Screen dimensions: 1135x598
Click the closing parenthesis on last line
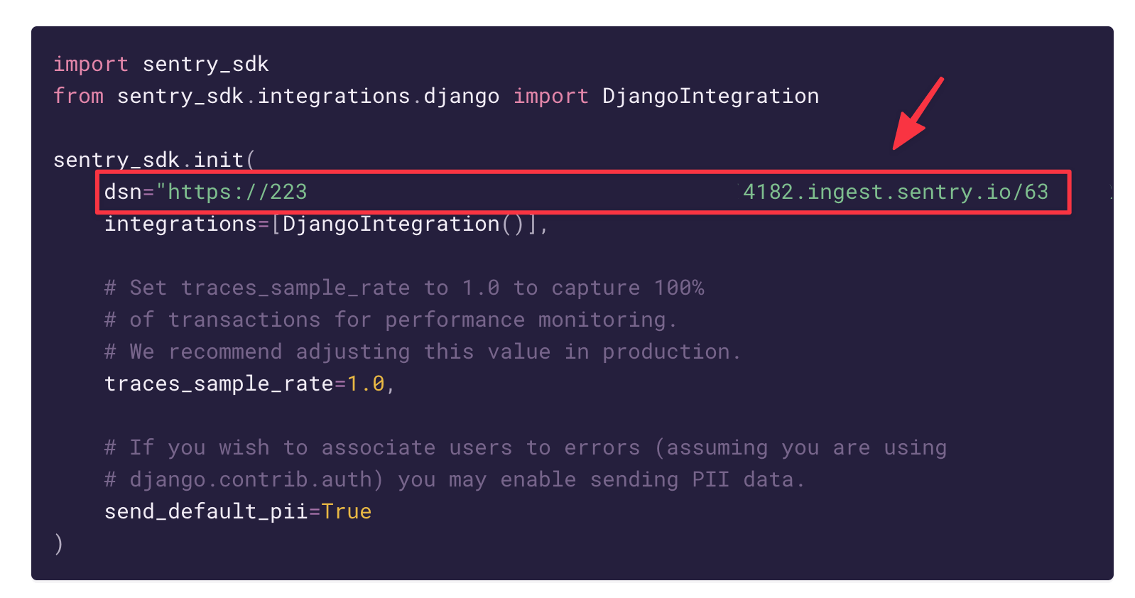pyautogui.click(x=59, y=543)
